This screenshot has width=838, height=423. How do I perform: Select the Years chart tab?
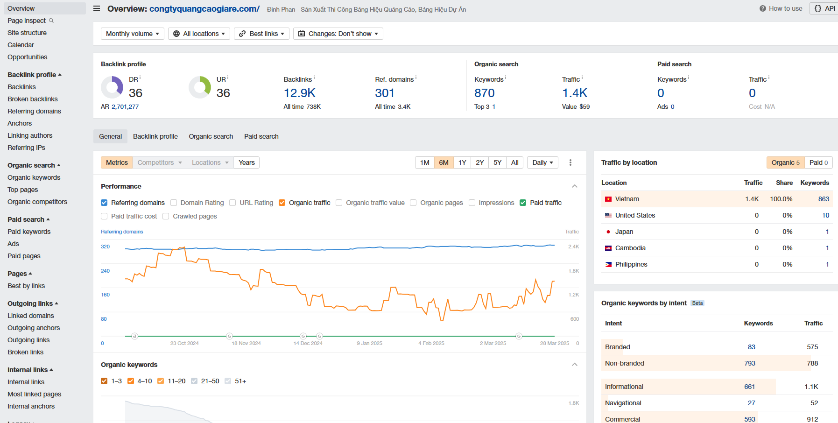pos(246,162)
